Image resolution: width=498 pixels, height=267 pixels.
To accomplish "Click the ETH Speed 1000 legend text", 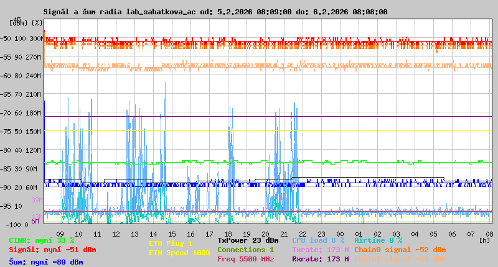I will (179, 253).
